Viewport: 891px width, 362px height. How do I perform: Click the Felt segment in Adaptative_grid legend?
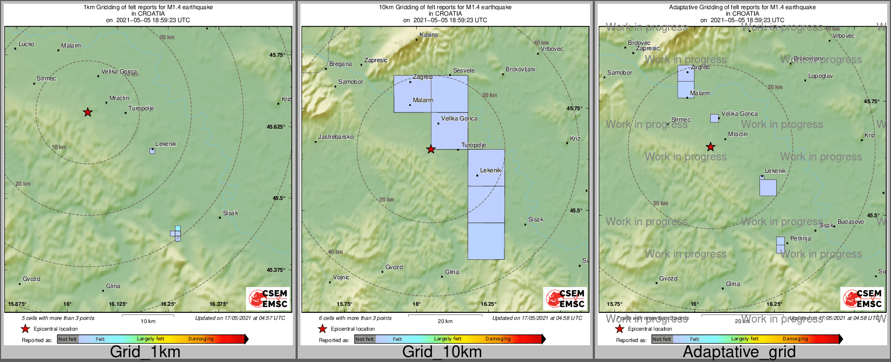click(695, 339)
